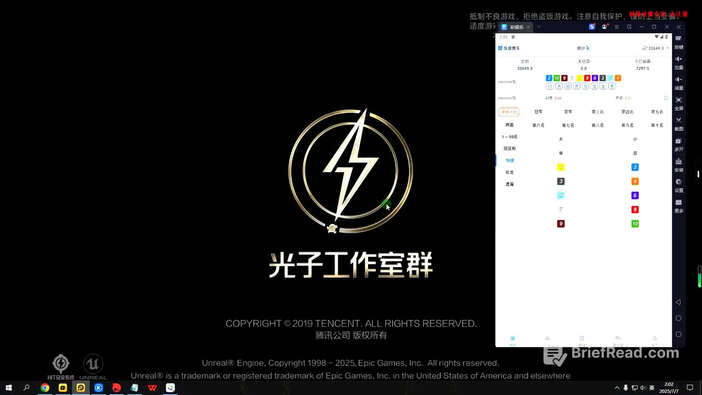
Task: Open the bottom chat bubbles tab
Action: coord(618,340)
